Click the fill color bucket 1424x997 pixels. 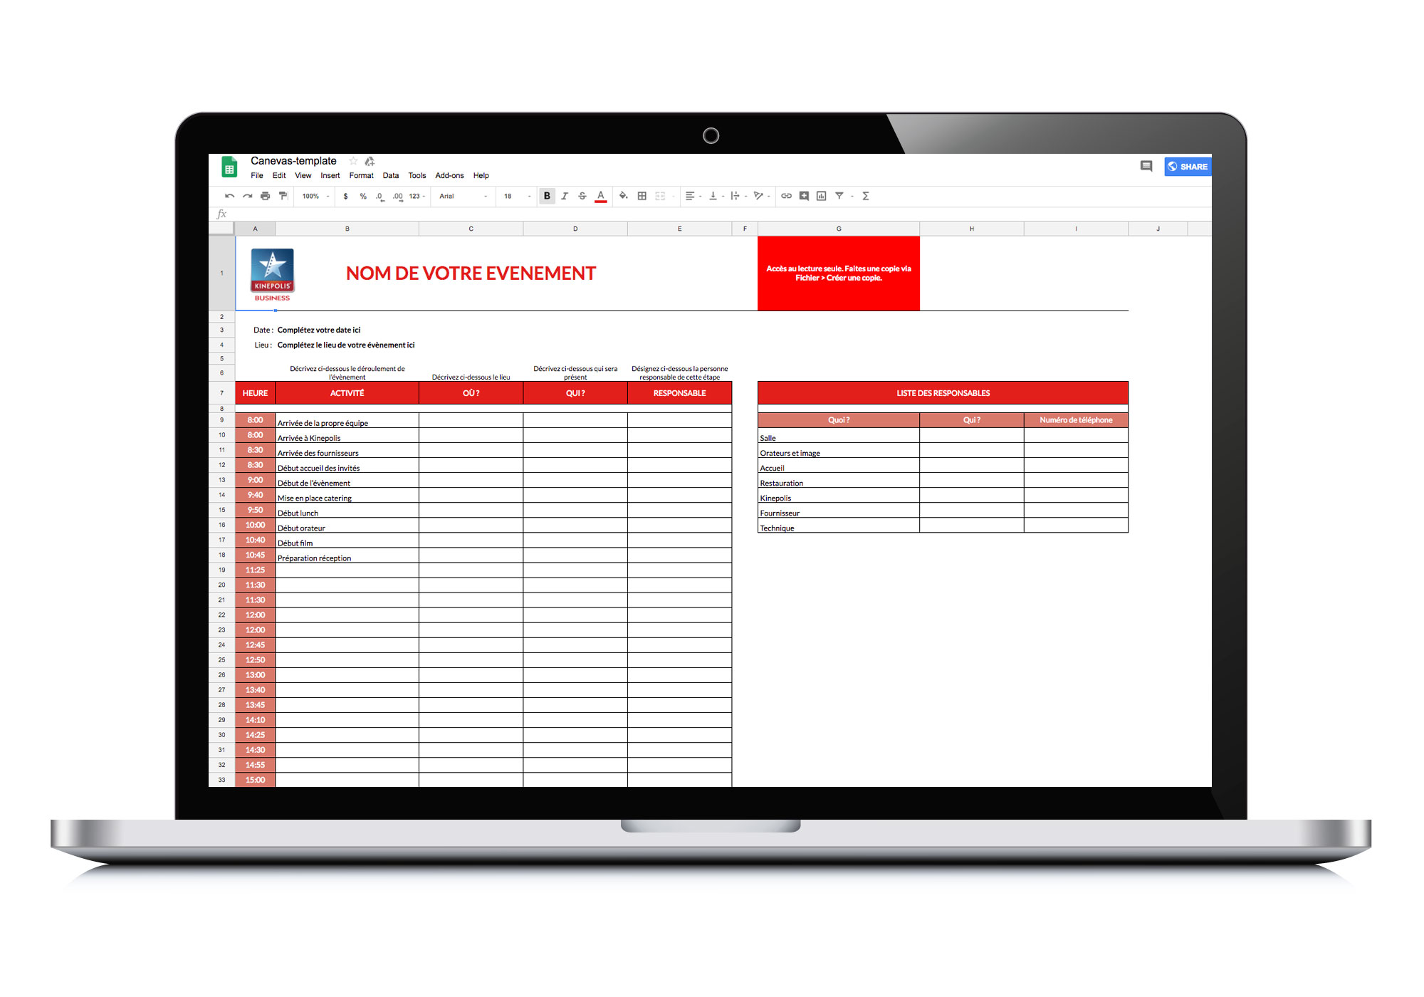(623, 196)
